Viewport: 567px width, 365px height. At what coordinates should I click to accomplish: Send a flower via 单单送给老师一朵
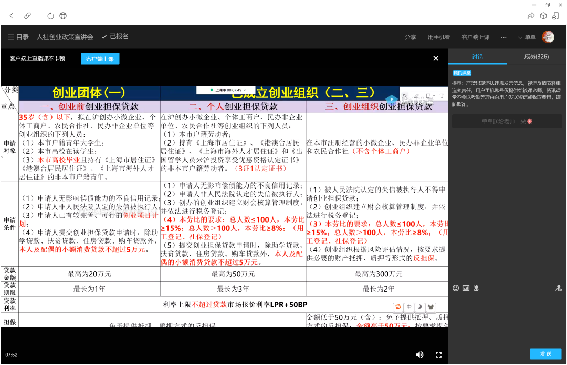[x=507, y=121]
